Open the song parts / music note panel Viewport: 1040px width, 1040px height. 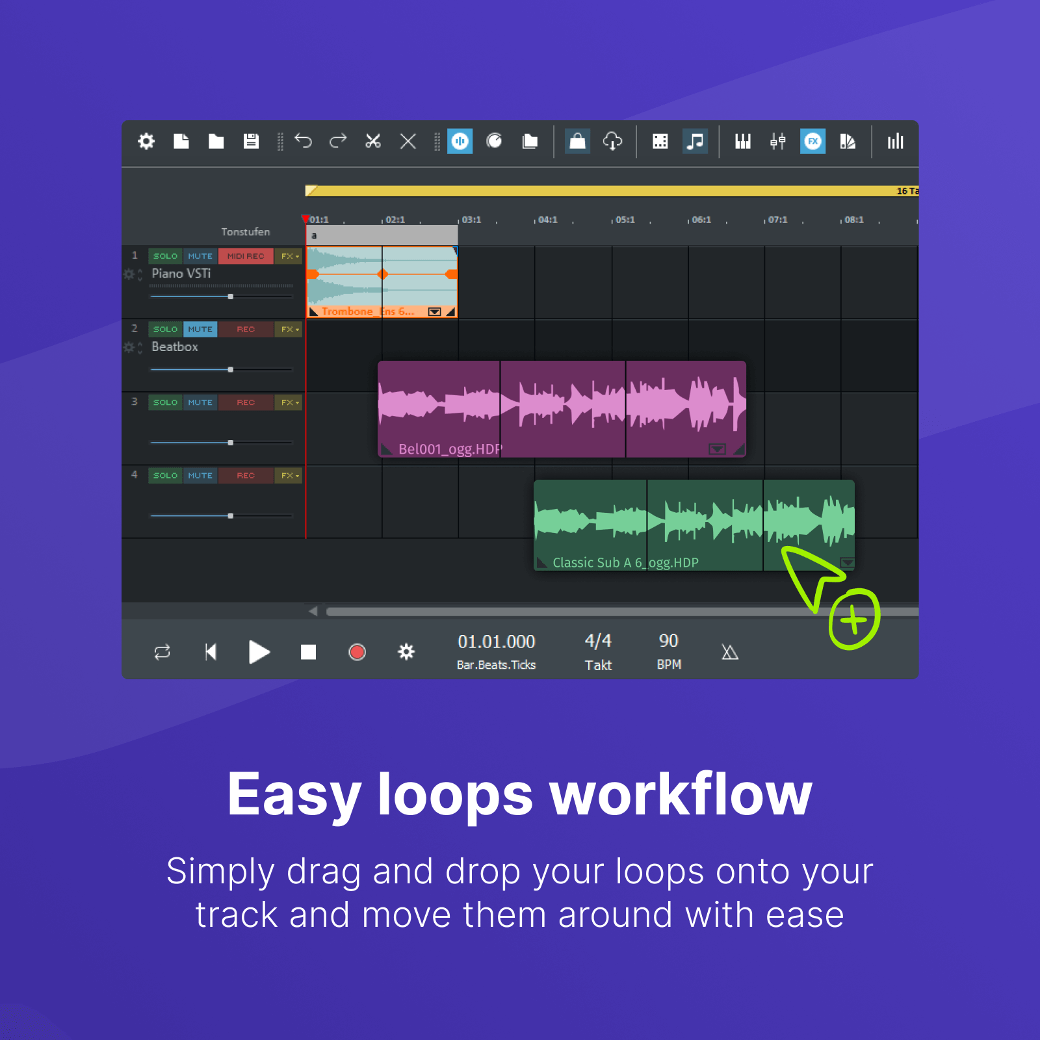pos(695,141)
